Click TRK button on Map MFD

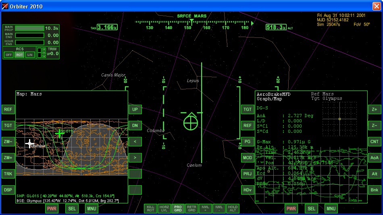coord(8,174)
